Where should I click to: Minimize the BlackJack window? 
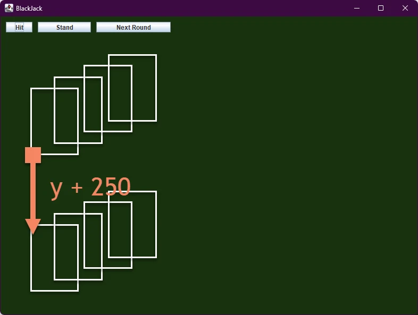pos(357,8)
